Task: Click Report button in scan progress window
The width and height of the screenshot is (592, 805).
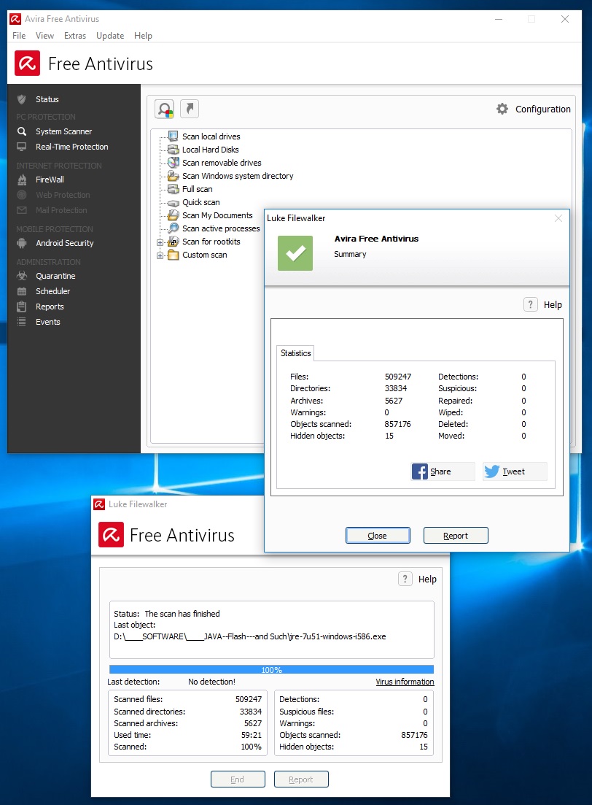Action: pos(300,779)
